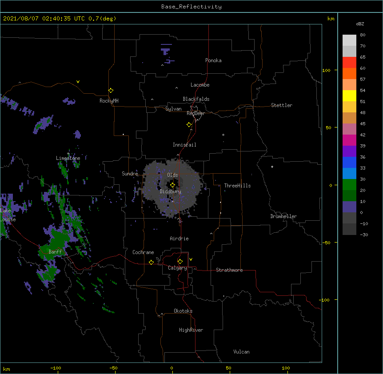Screen dimensions: 383x374
Task: Click the yellow diamond marker south of RedDeer
Action: (x=189, y=125)
